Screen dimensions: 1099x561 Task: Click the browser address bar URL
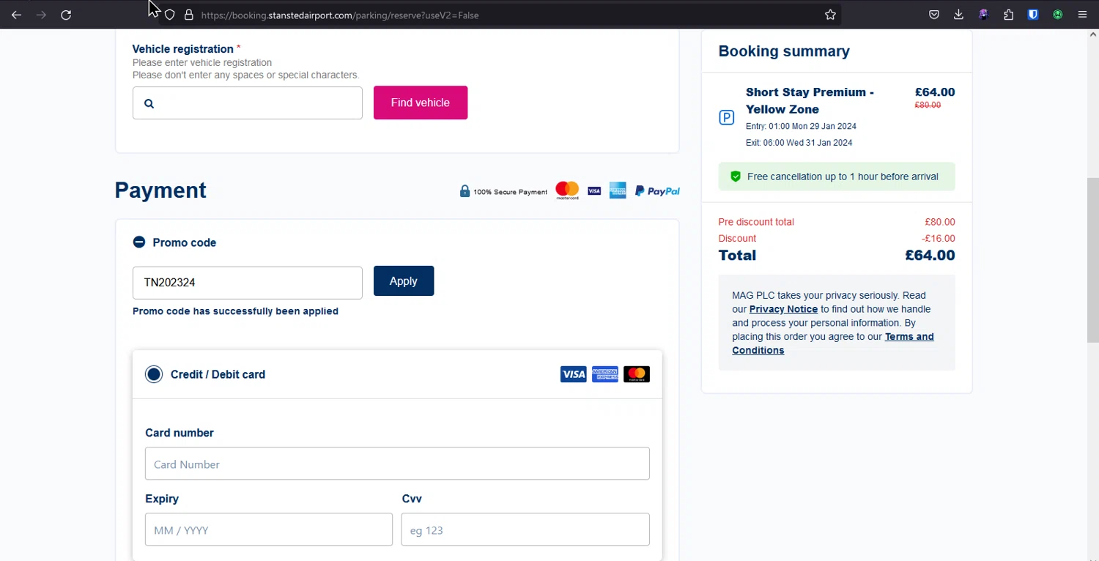[x=340, y=15]
